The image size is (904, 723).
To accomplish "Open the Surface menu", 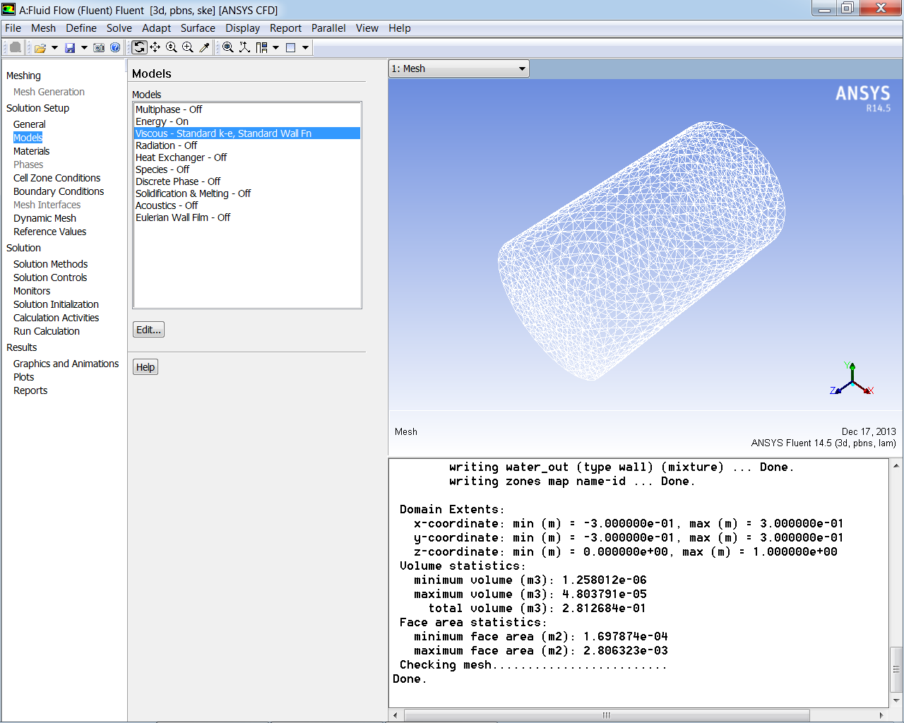I will (x=198, y=28).
